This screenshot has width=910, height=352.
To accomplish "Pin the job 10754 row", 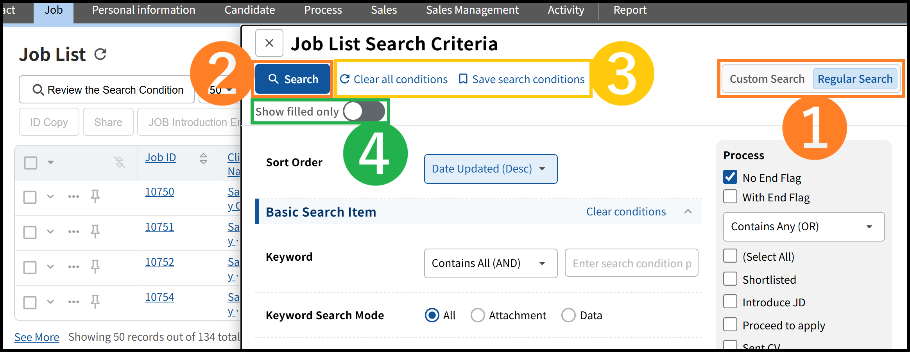I will (95, 301).
